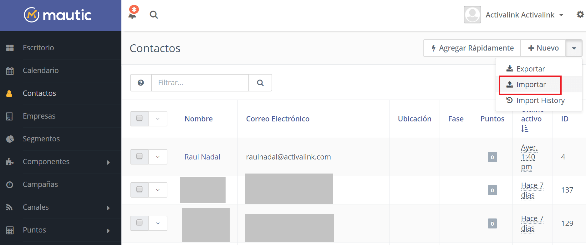
Task: Select Exportar from the dropdown menu
Action: (538, 69)
